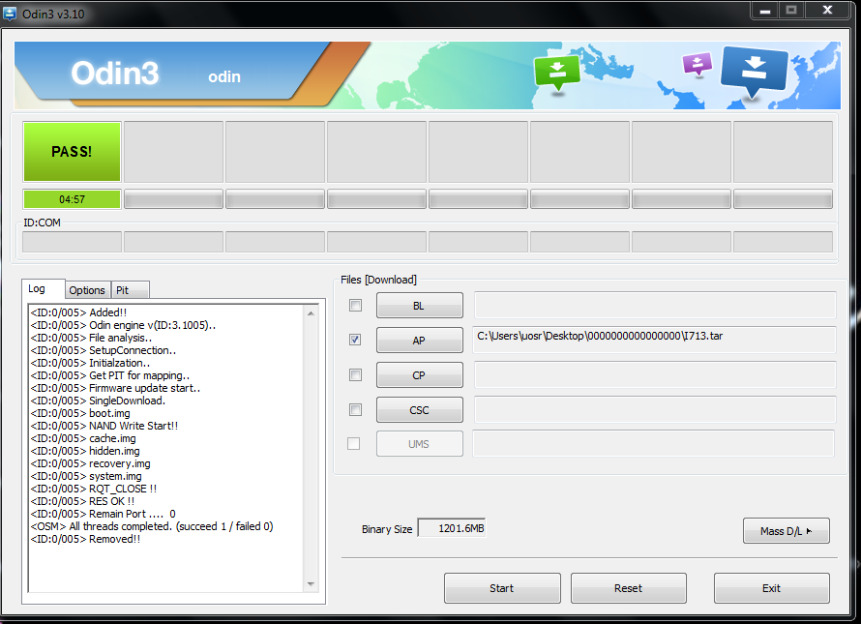This screenshot has height=624, width=861.
Task: Click the UMS button
Action: pos(420,444)
